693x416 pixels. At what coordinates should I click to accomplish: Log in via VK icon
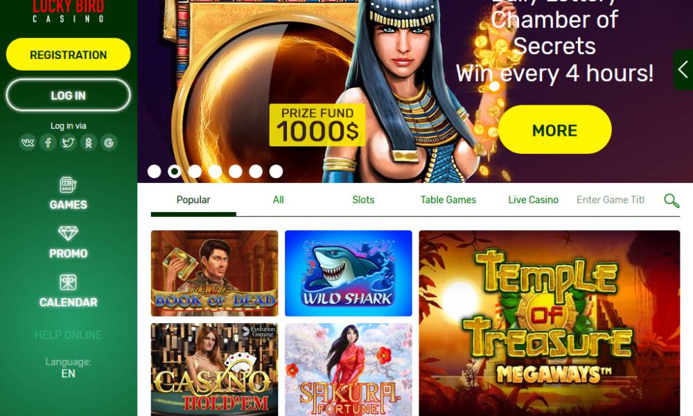(x=28, y=143)
